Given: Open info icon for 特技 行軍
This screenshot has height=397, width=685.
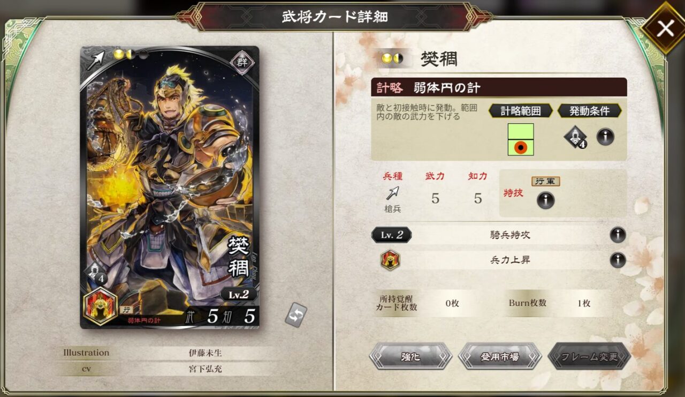Looking at the screenshot, I should (545, 200).
